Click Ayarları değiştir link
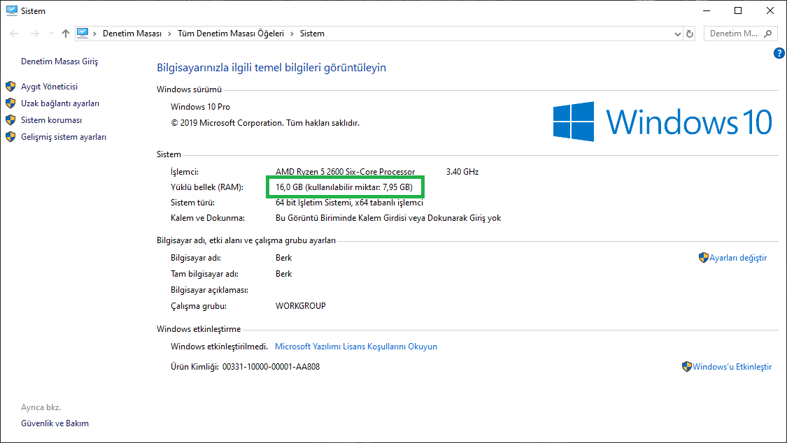Screen dimensions: 787x443 point(738,258)
